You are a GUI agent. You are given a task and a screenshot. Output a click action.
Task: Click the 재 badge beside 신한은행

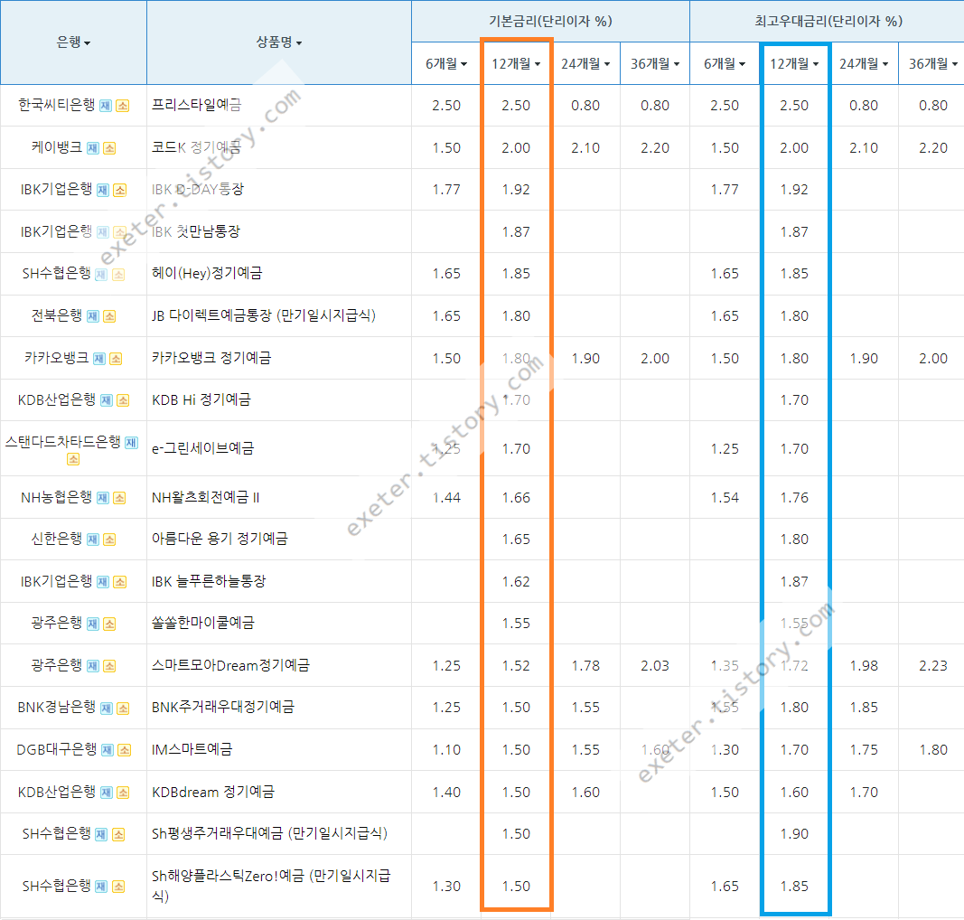click(x=93, y=540)
